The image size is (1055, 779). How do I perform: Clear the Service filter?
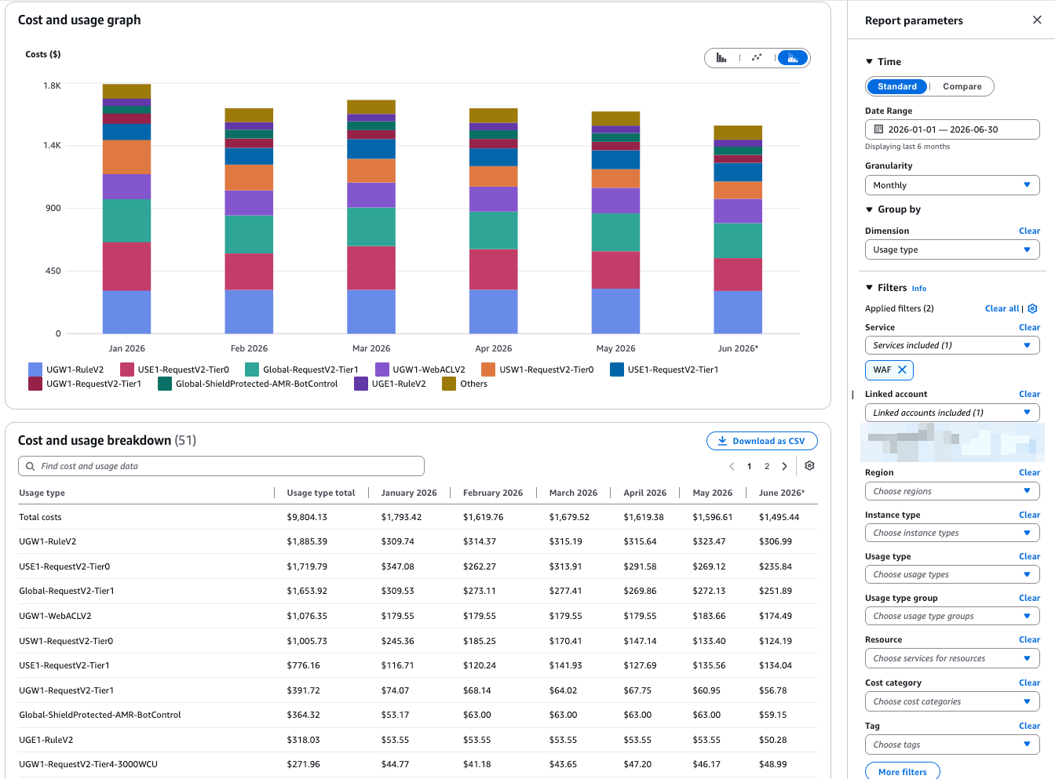pyautogui.click(x=1029, y=327)
